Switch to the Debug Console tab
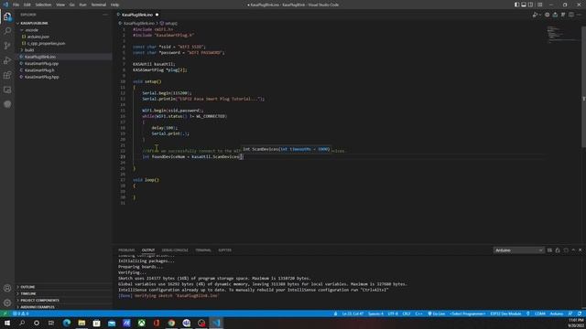The width and height of the screenshot is (586, 329). pos(175,250)
